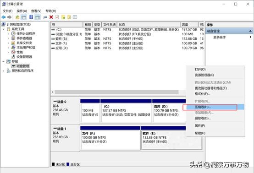Click the red X delete toolbar icon
The height and width of the screenshot is (173, 254).
[x=51, y=17]
